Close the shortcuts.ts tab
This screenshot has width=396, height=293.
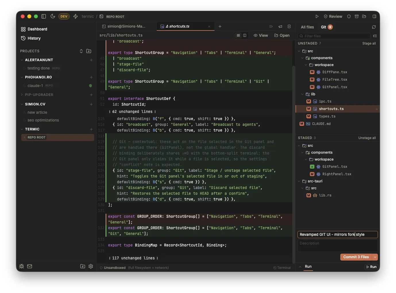209,26
